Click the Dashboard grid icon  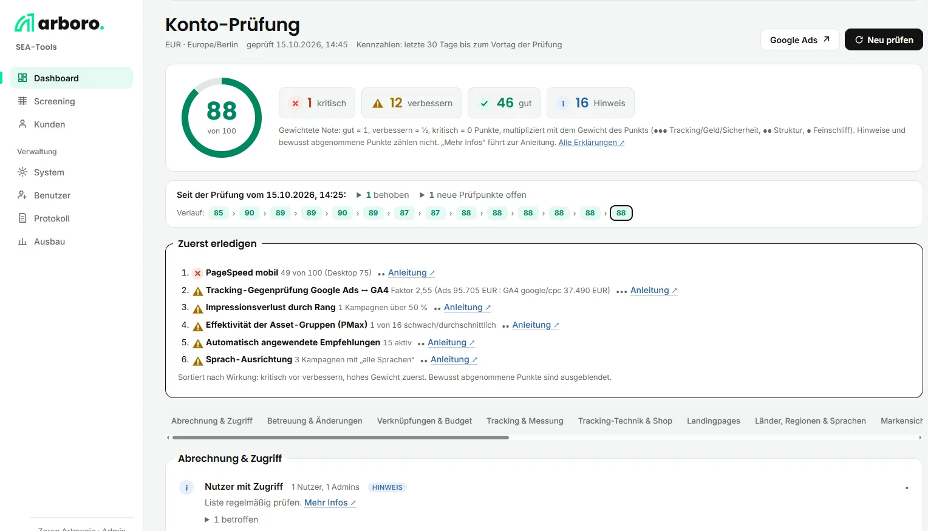(x=22, y=78)
